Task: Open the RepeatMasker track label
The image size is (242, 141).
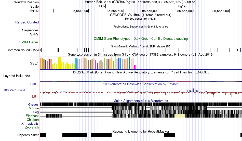Action: point(28,135)
